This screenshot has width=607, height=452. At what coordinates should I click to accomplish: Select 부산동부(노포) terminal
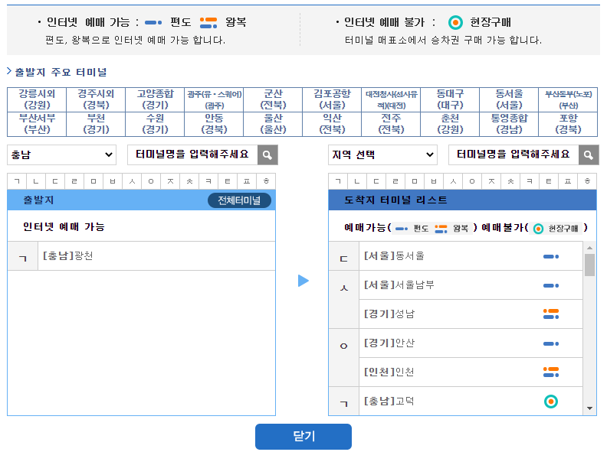click(x=568, y=99)
